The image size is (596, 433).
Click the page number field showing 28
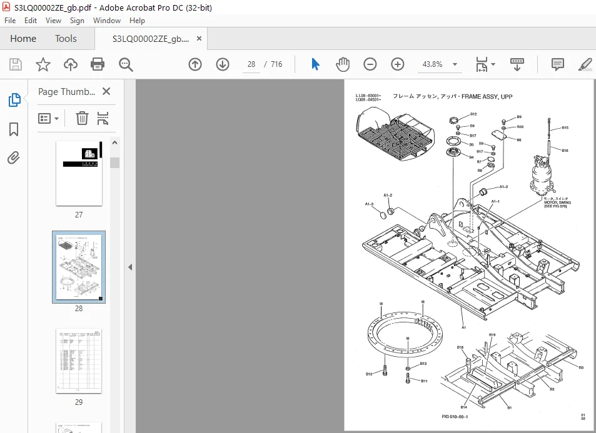pyautogui.click(x=251, y=64)
